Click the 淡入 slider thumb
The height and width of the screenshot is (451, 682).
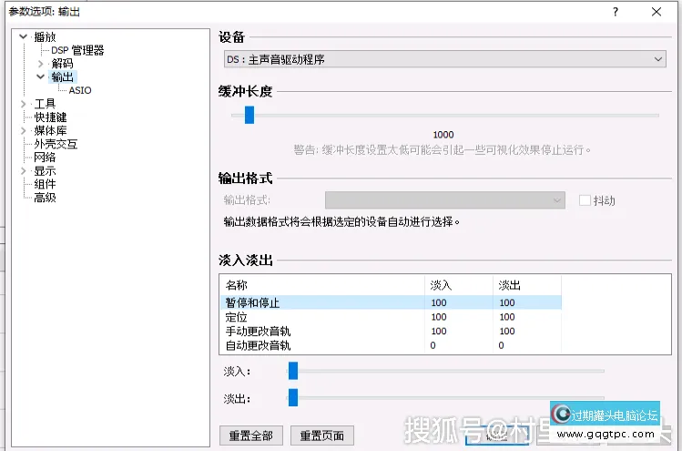[x=293, y=371]
